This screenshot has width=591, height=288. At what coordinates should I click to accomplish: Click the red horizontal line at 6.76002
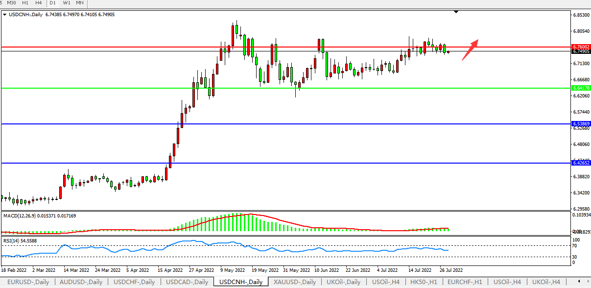point(147,47)
